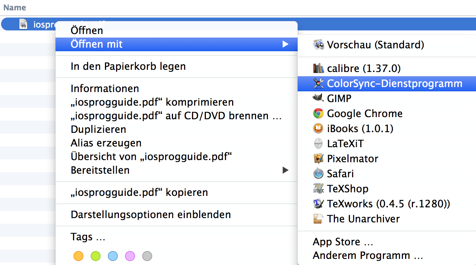This screenshot has height=265, width=476.
Task: Expand the Bereitstellen submenu arrow
Action: [x=285, y=170]
